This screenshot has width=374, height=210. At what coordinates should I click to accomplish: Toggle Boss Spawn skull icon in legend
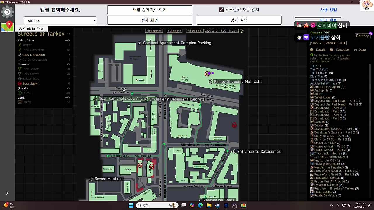click(x=20, y=83)
